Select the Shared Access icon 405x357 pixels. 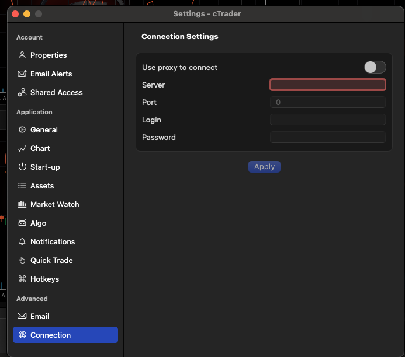pyautogui.click(x=22, y=92)
